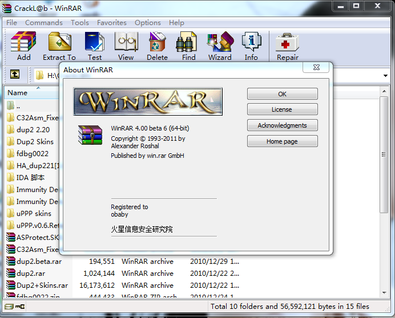Click OK in About WinRAR dialog
The width and height of the screenshot is (395, 318).
(x=283, y=94)
